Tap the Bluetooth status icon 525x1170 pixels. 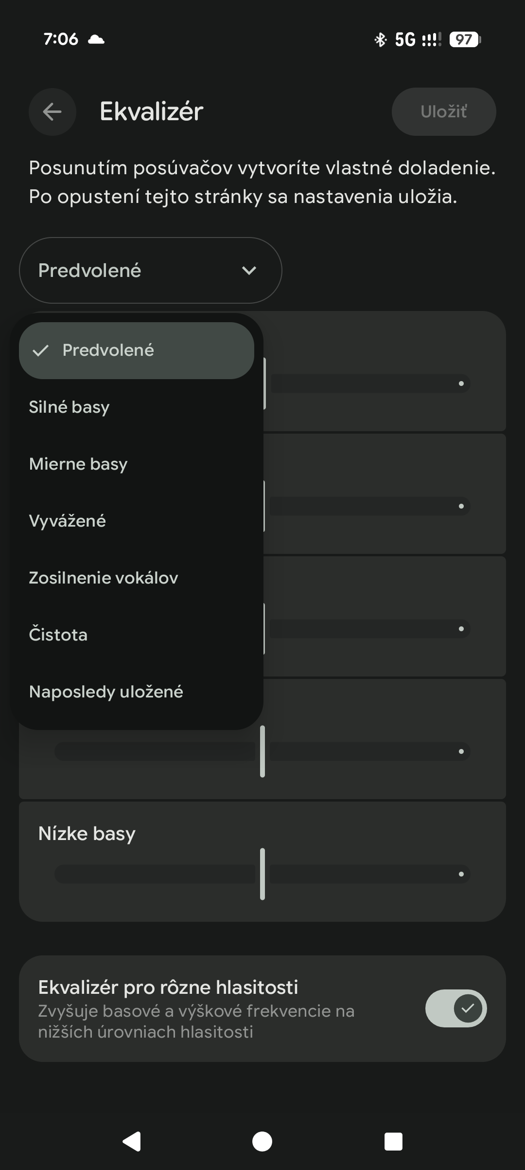(380, 39)
